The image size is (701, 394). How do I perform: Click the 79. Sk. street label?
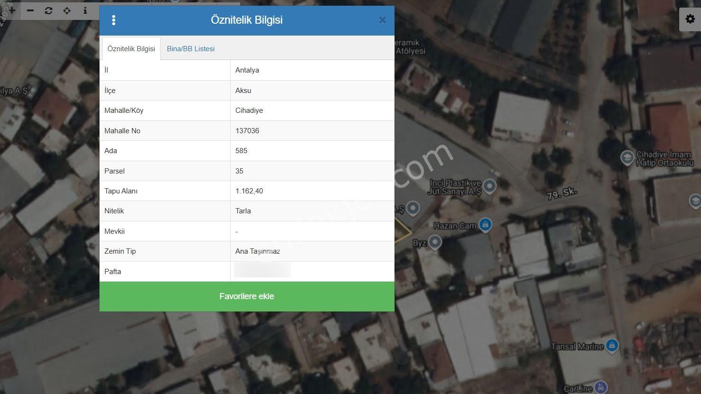(562, 193)
